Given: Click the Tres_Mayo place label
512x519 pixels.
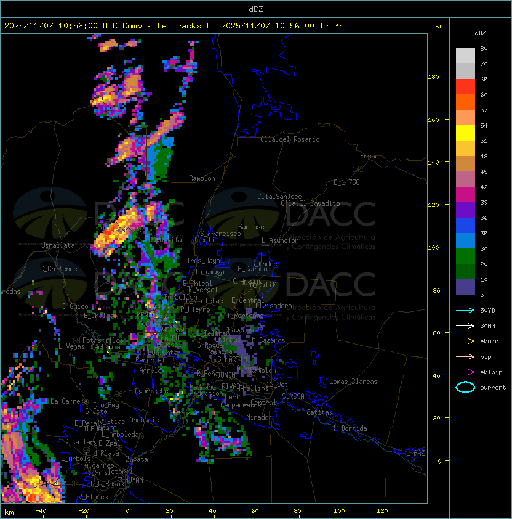Looking at the screenshot, I should tap(203, 261).
